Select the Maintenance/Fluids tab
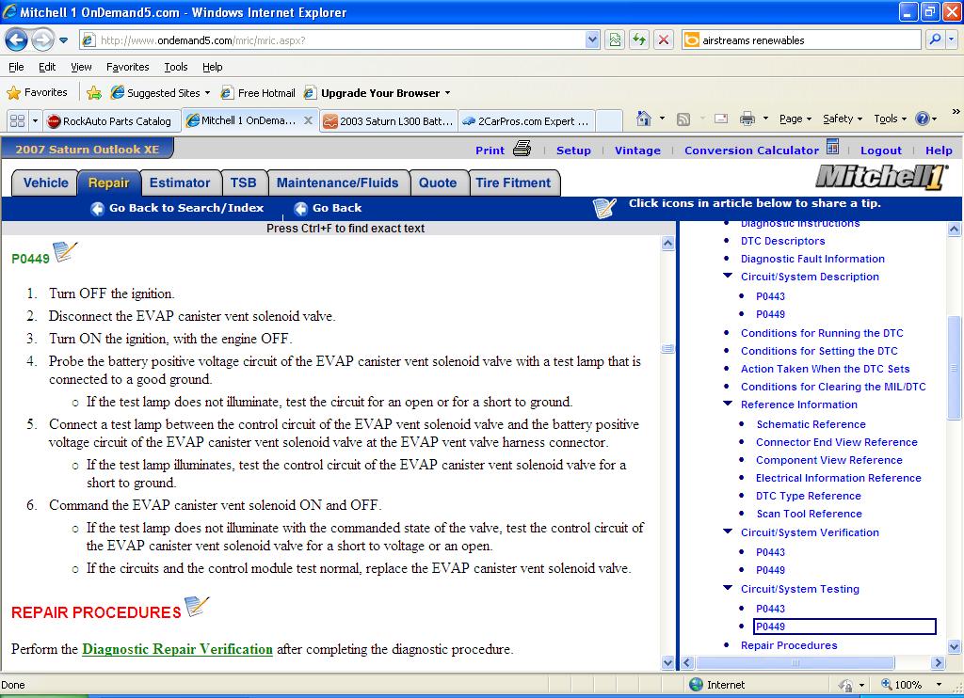Viewport: 964px width, 698px height. [338, 183]
